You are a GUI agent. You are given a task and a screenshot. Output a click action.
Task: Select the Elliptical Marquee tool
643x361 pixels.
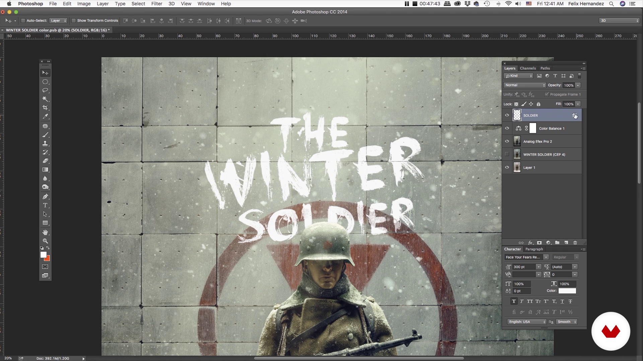click(x=45, y=82)
